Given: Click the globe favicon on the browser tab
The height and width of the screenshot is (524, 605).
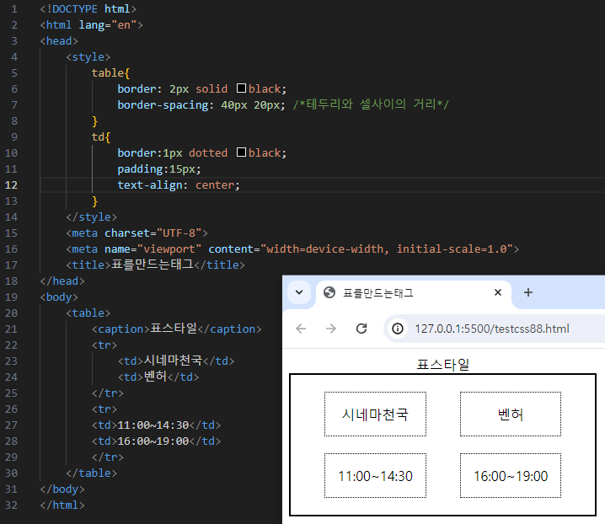Looking at the screenshot, I should tap(329, 292).
